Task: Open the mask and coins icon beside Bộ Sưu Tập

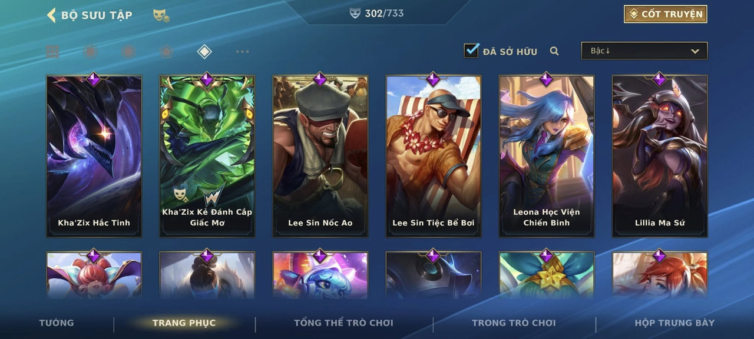Action: 161,15
